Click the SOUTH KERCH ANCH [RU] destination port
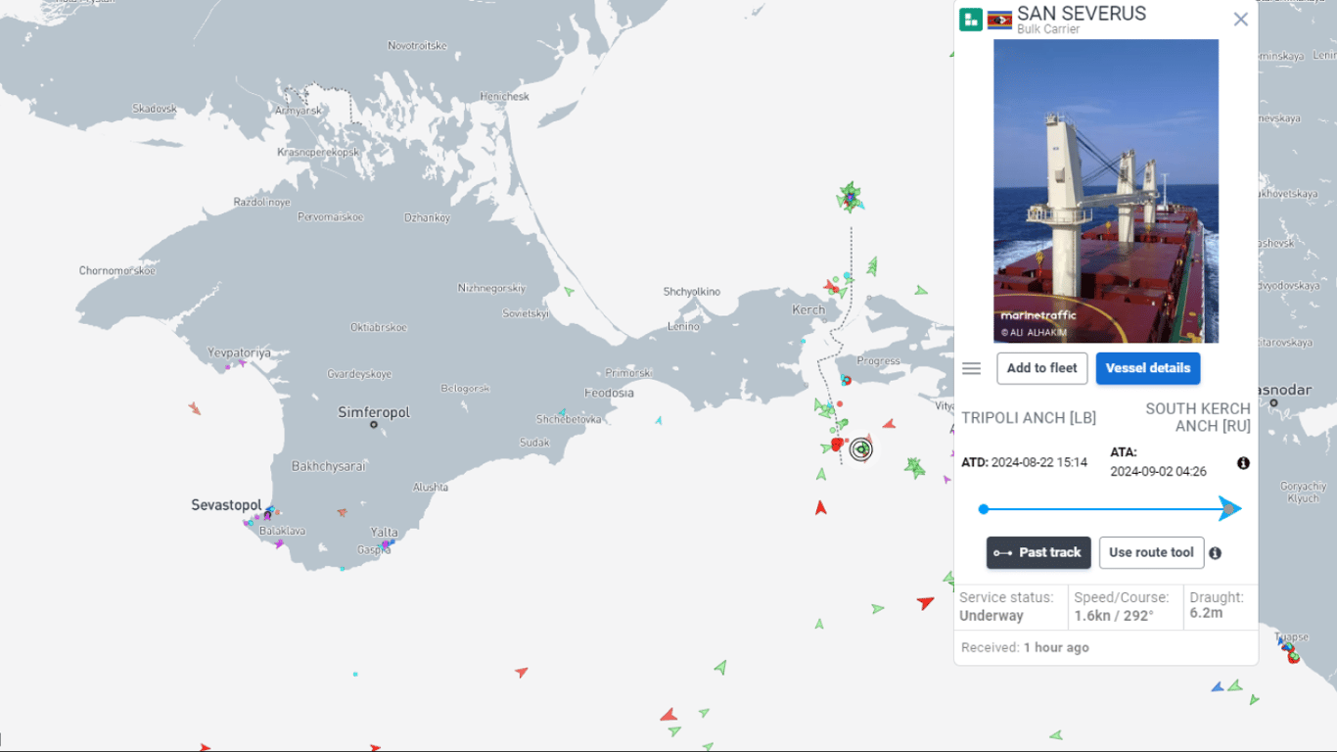 click(1198, 417)
